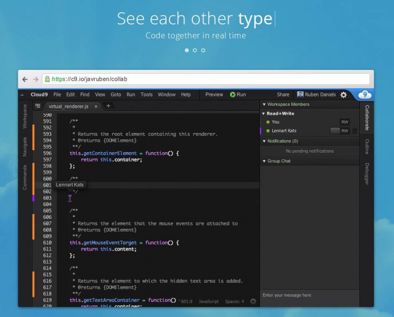The image size is (394, 317).
Task: Click the RW permission badge next to You
Action: tap(345, 122)
